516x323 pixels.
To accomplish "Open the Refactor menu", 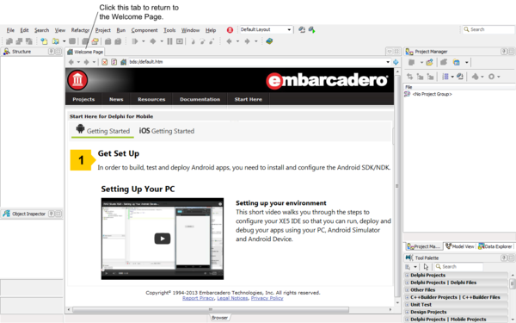I will coord(80,30).
